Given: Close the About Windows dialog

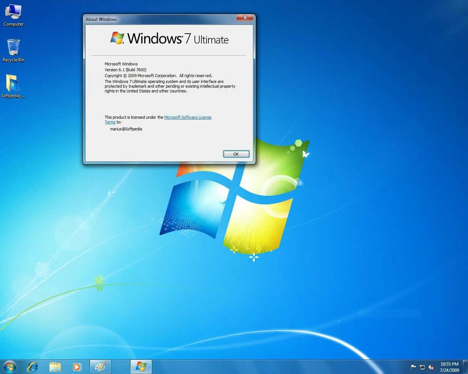Looking at the screenshot, I should [245, 18].
